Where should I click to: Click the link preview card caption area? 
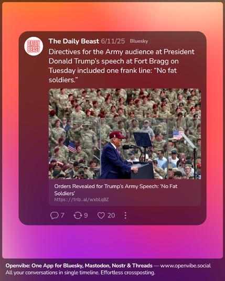click(125, 192)
